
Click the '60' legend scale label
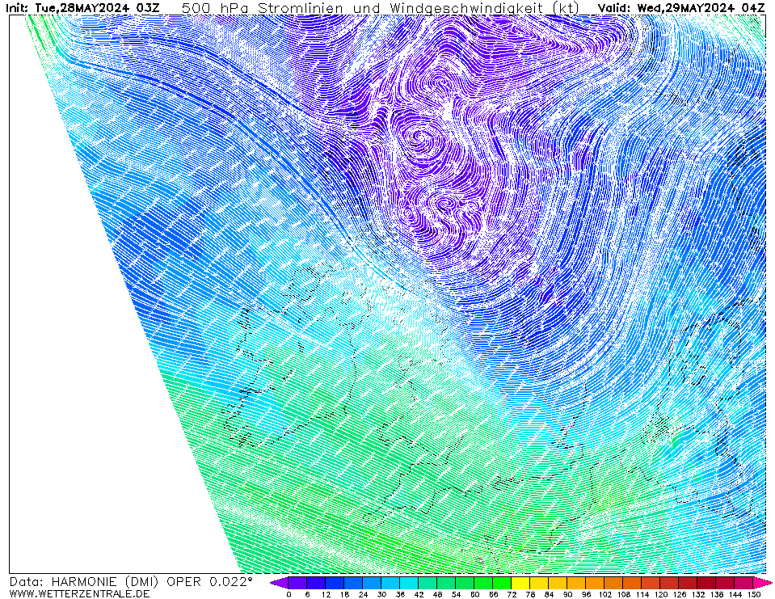[474, 594]
